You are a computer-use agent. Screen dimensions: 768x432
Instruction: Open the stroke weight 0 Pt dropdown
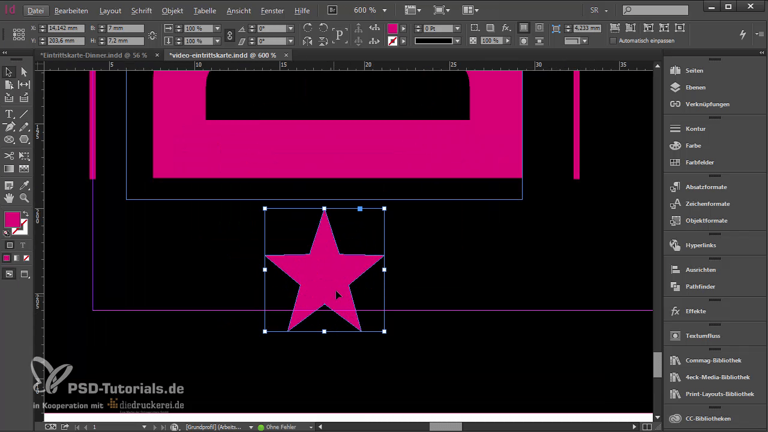click(x=458, y=28)
